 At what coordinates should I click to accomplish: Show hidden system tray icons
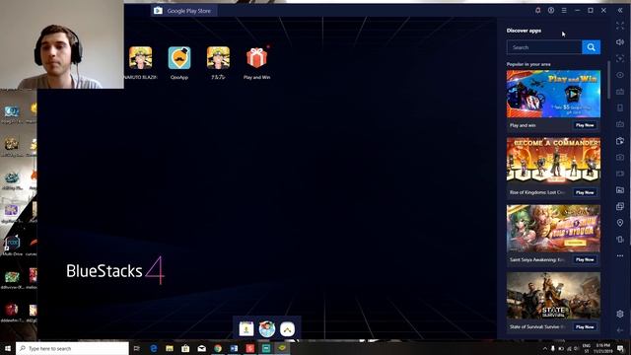point(545,348)
